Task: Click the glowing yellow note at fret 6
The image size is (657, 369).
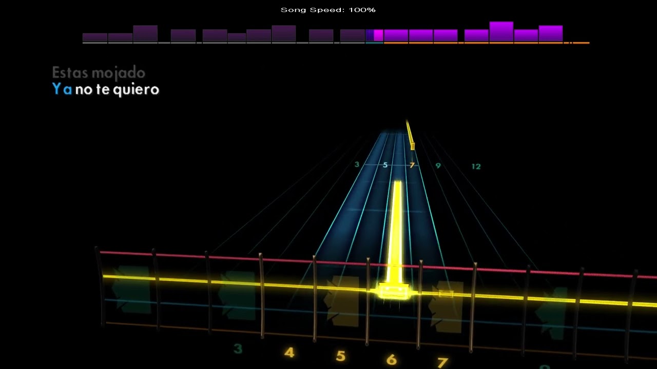Action: pyautogui.click(x=394, y=291)
